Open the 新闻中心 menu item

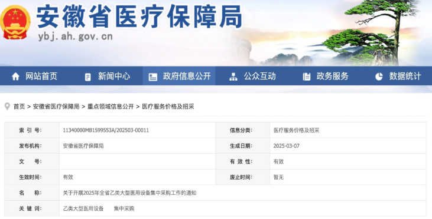(114, 76)
